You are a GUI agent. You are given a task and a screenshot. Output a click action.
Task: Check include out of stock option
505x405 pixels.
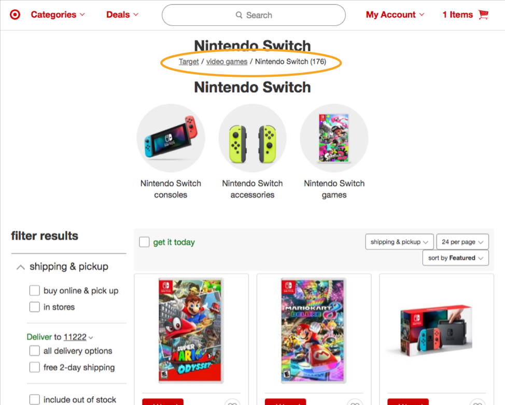34,399
